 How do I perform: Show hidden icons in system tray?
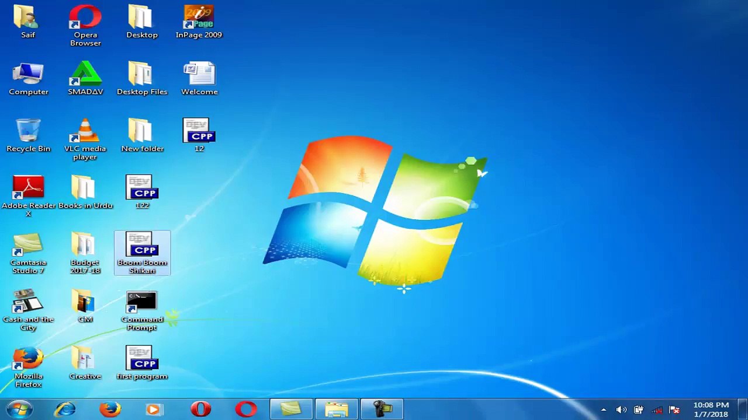click(x=604, y=409)
